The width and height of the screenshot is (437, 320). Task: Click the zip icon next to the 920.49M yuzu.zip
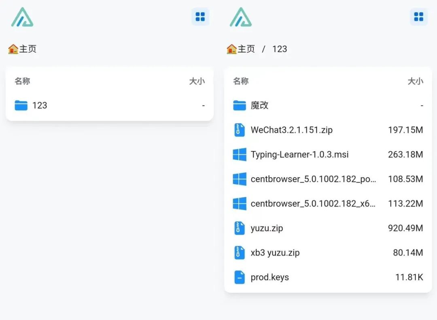point(240,228)
